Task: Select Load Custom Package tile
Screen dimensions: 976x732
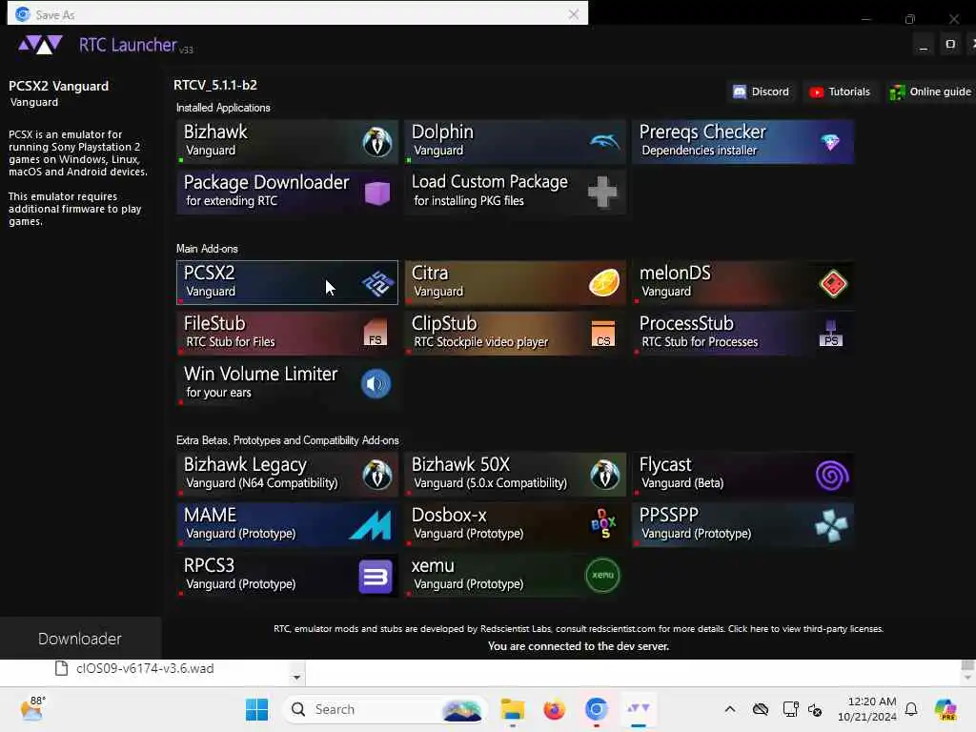Action: click(515, 193)
